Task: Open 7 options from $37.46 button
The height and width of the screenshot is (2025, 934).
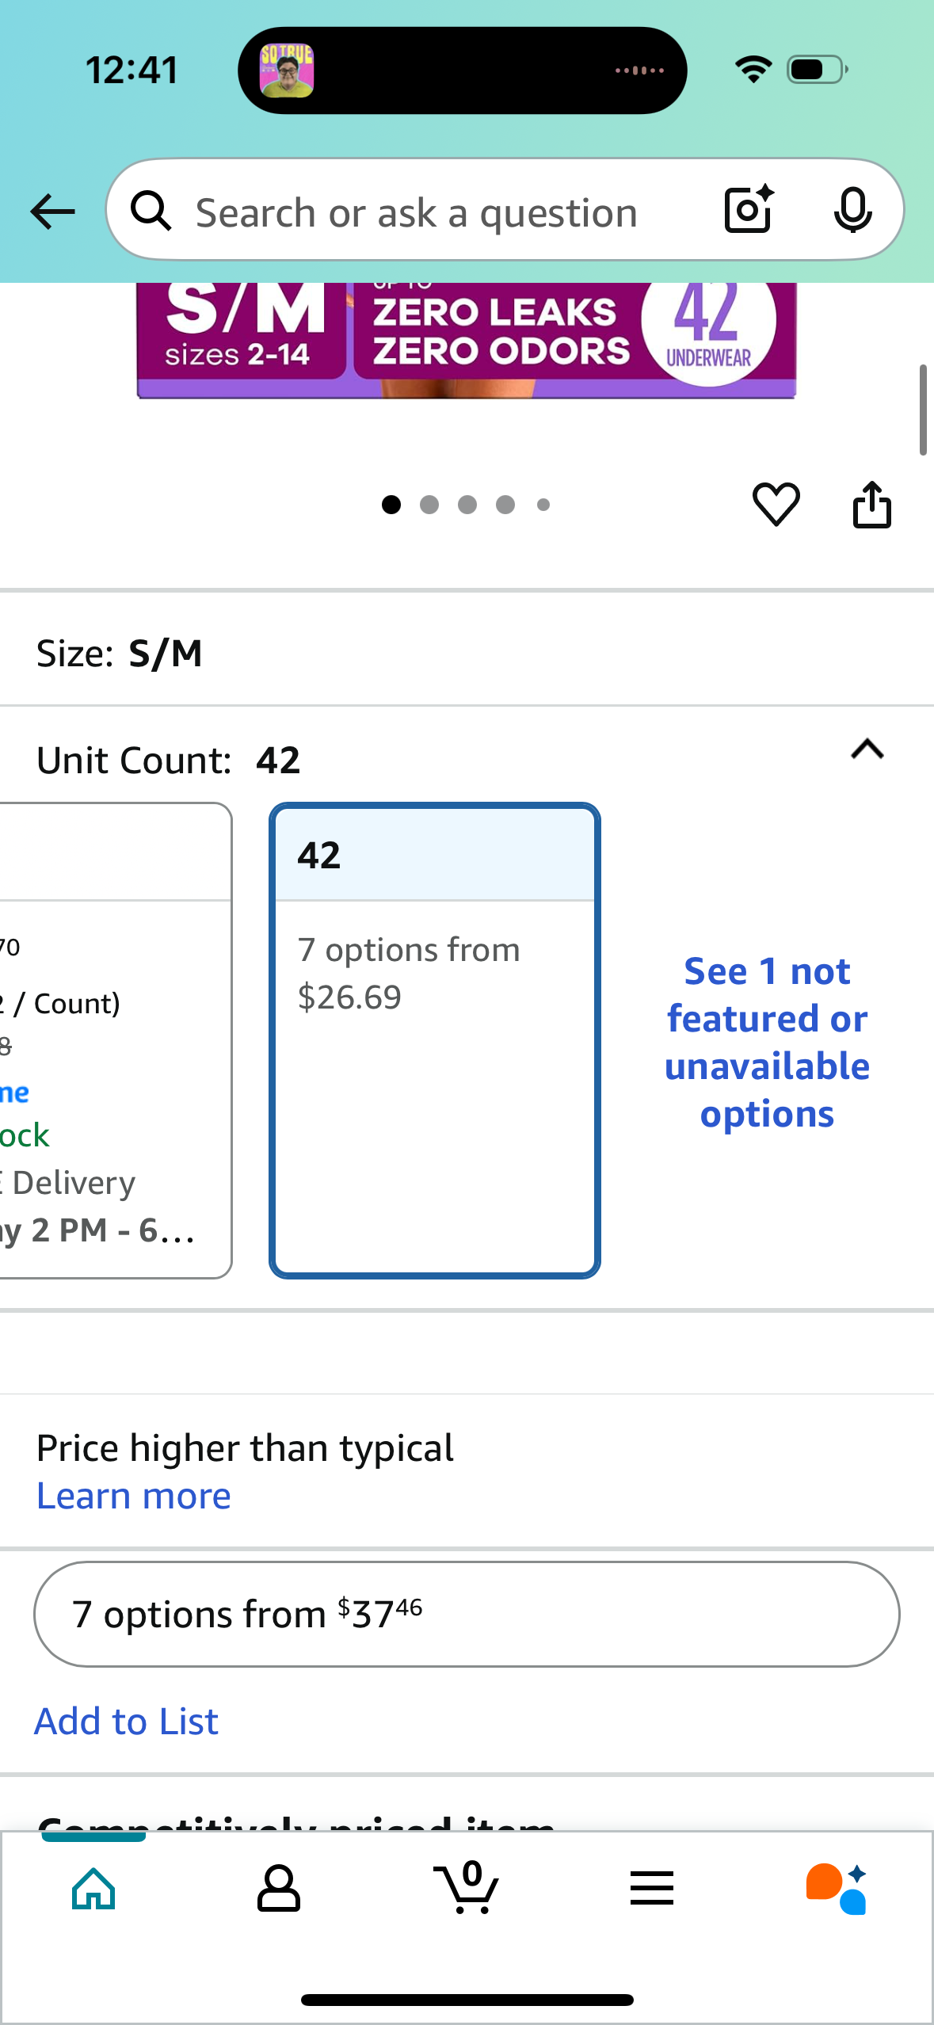Action: coord(467,1615)
